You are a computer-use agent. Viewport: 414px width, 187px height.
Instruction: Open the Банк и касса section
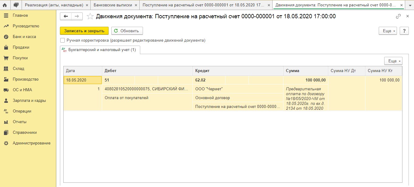pos(24,37)
